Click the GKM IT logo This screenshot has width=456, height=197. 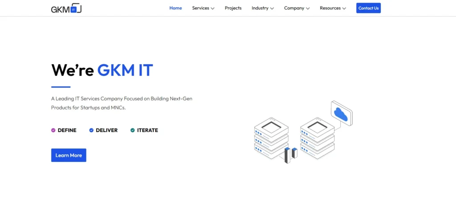[x=66, y=9]
